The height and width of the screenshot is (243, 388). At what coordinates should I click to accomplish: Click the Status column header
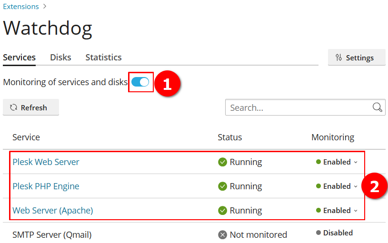pos(229,137)
